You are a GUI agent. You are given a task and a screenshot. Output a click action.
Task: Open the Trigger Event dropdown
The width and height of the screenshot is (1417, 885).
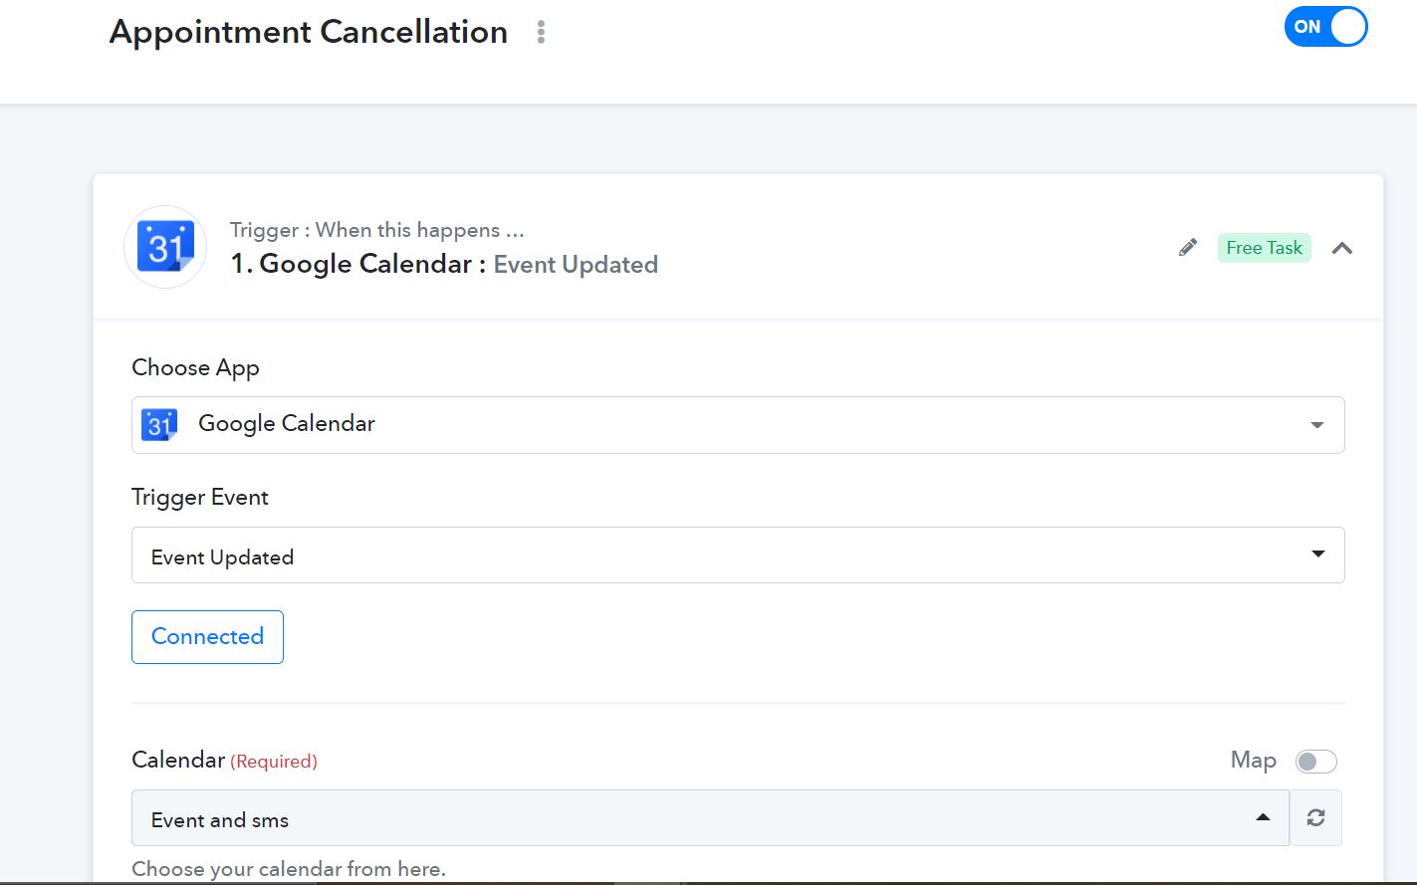738,554
